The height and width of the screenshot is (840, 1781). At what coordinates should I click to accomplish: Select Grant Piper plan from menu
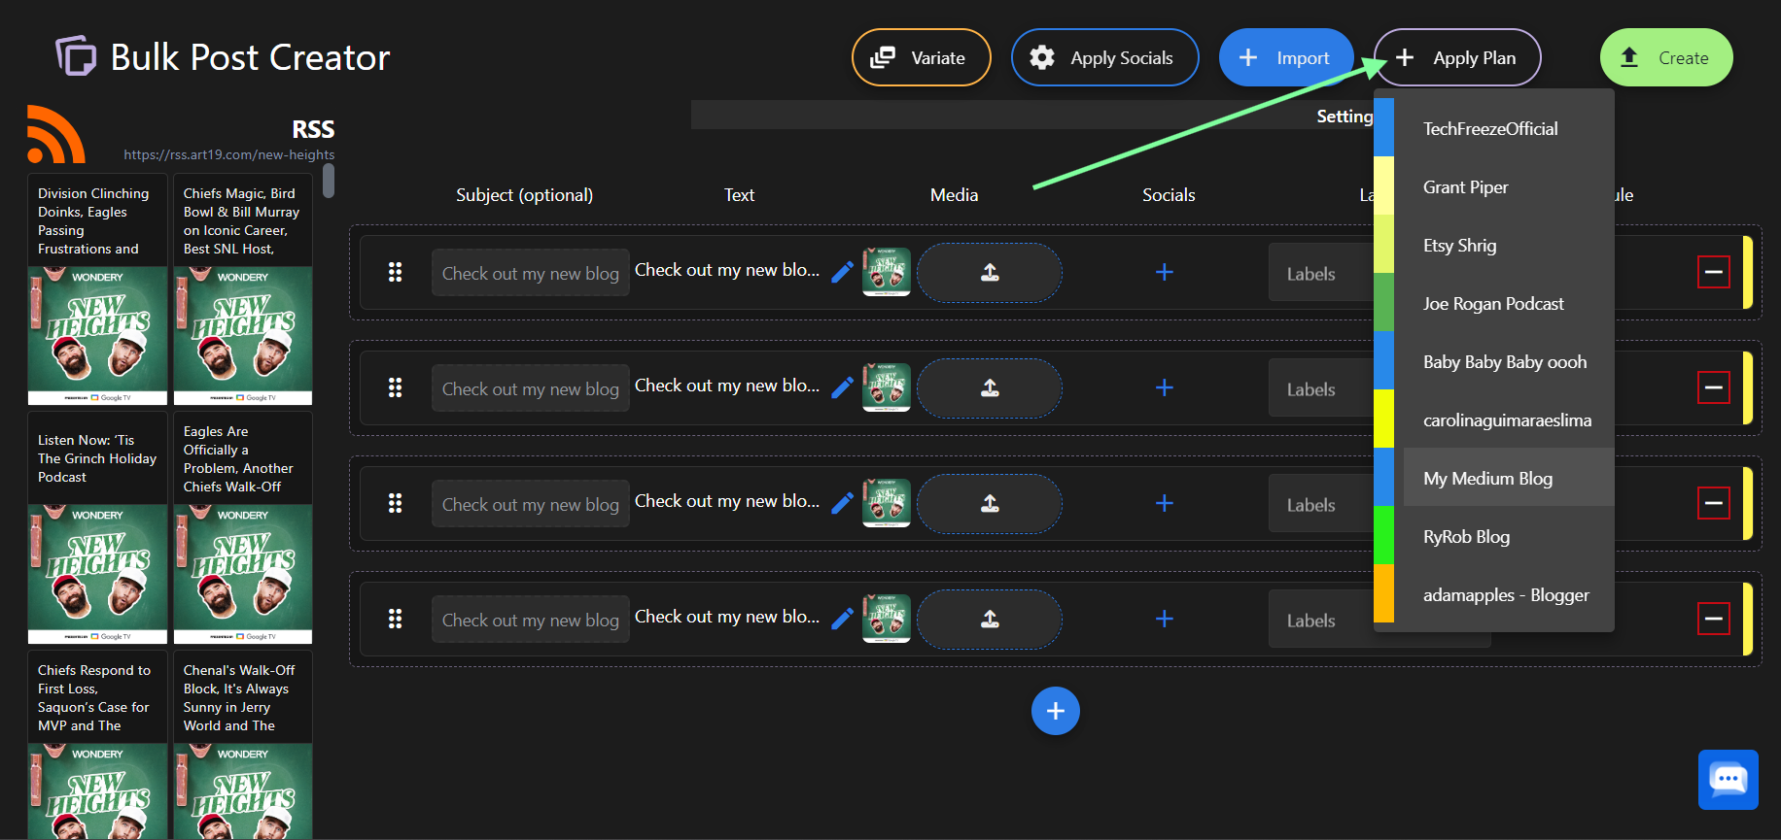pos(1494,186)
